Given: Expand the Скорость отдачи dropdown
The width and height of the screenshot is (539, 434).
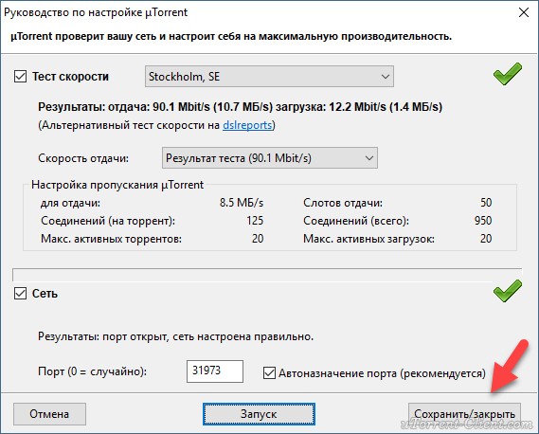Looking at the screenshot, I should [270, 158].
